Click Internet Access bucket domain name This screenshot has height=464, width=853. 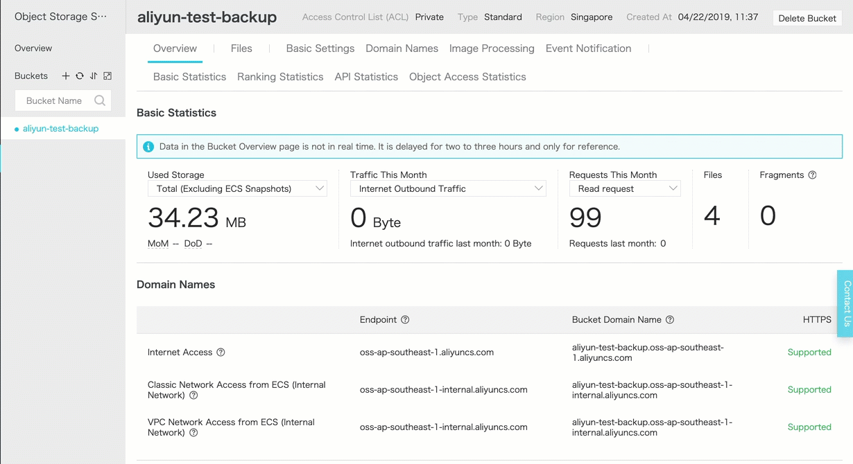click(648, 353)
